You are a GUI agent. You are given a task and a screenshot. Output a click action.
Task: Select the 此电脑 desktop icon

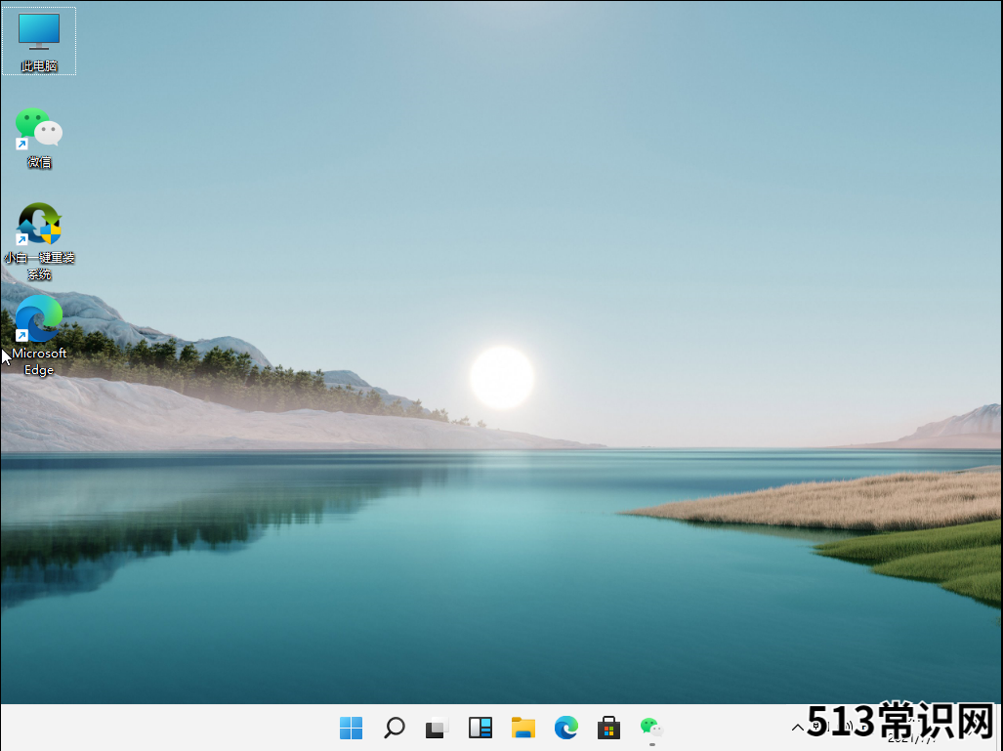pyautogui.click(x=39, y=32)
